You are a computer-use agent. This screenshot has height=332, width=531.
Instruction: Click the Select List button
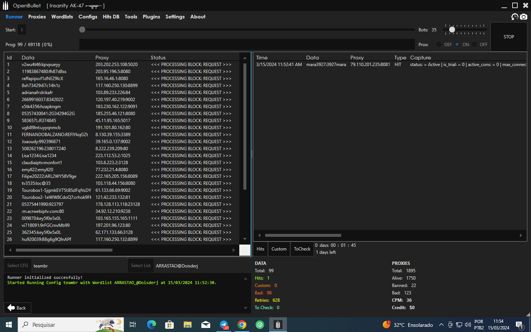pos(140,266)
